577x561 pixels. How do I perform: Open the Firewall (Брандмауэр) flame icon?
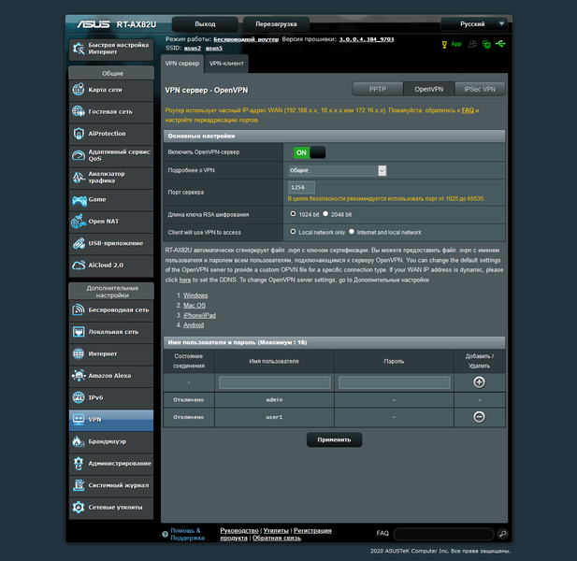click(78, 441)
